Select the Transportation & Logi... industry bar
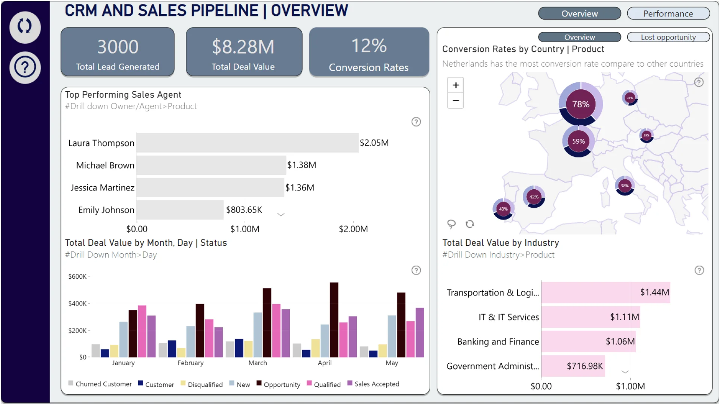The width and height of the screenshot is (719, 404). (x=606, y=293)
